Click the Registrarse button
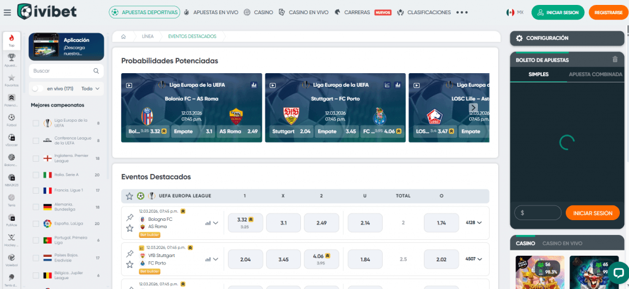629x289 pixels. tap(608, 12)
